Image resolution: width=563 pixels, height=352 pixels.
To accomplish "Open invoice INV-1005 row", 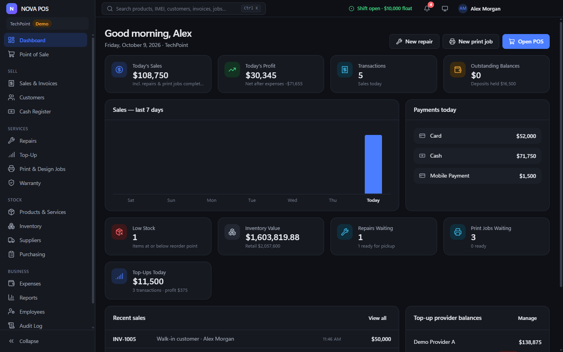I will tap(252, 339).
